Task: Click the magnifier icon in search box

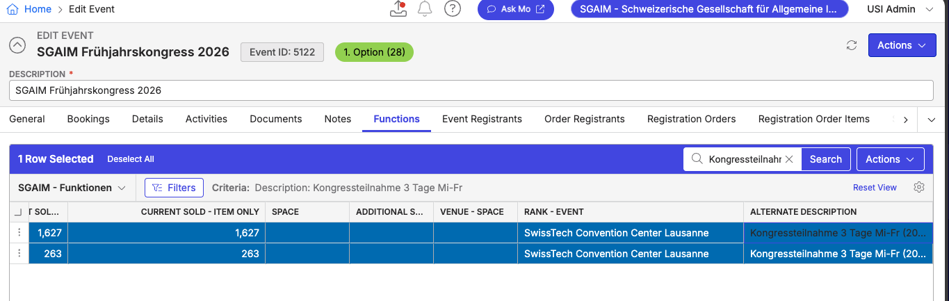Action: (x=697, y=159)
